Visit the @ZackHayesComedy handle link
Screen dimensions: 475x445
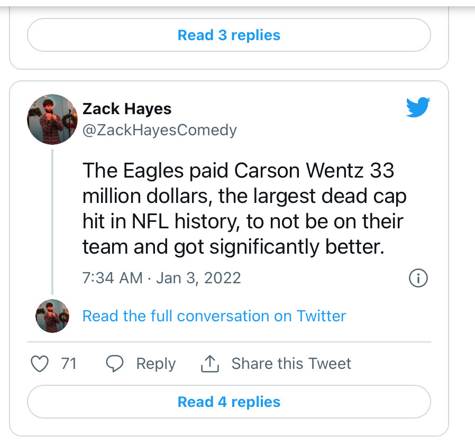(159, 130)
